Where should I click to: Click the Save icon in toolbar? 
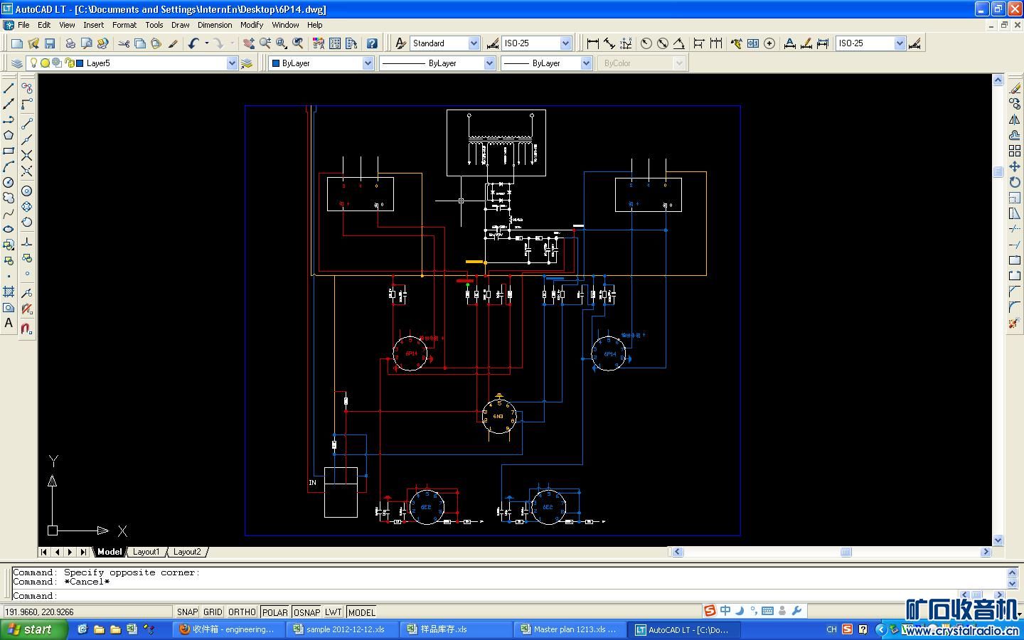(50, 43)
